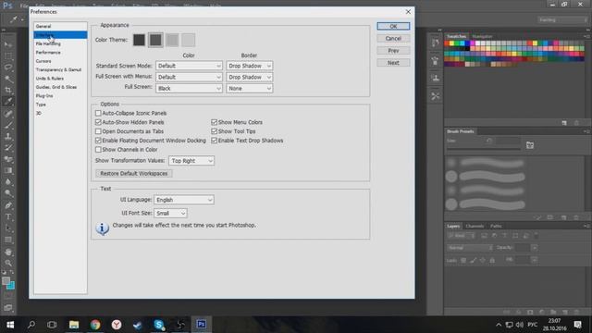The height and width of the screenshot is (333, 592).
Task: Select the Clone Stamp tool
Action: pyautogui.click(x=8, y=136)
